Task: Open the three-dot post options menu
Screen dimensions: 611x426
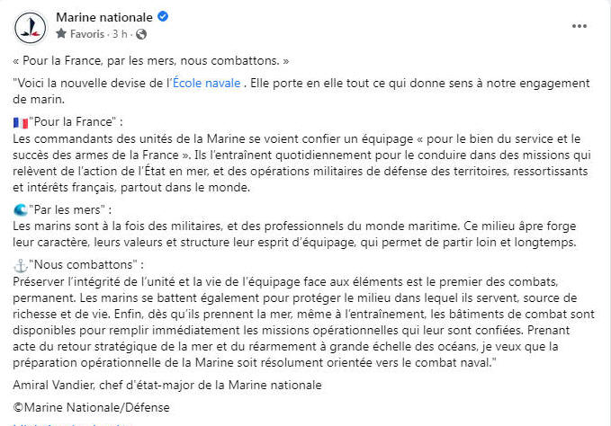Action: click(x=580, y=26)
